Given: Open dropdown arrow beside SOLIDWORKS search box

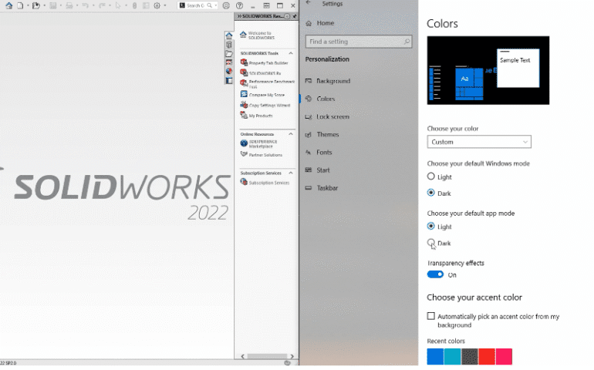Looking at the screenshot, I should coord(215,5).
